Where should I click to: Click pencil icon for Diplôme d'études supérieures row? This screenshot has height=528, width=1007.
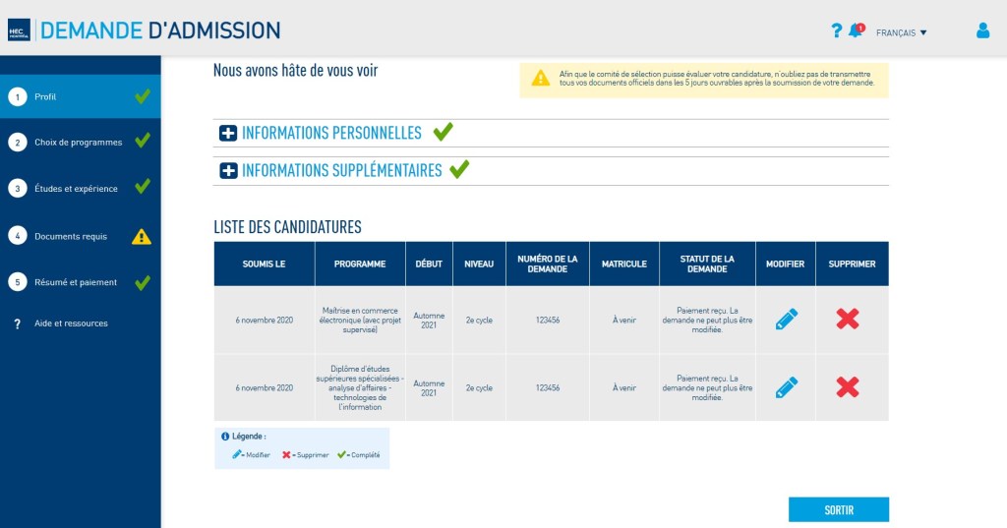click(786, 387)
